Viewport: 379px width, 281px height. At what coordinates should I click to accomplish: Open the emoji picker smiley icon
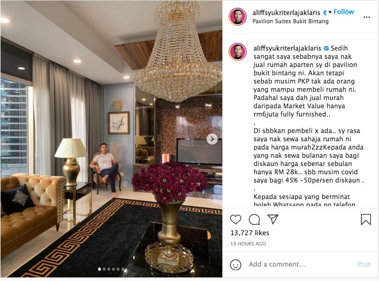pos(236,265)
